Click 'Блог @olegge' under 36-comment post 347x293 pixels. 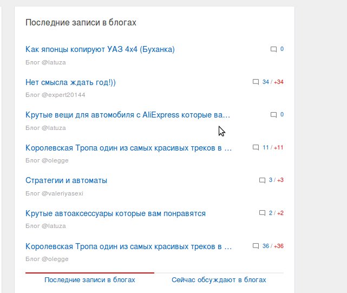point(47,259)
